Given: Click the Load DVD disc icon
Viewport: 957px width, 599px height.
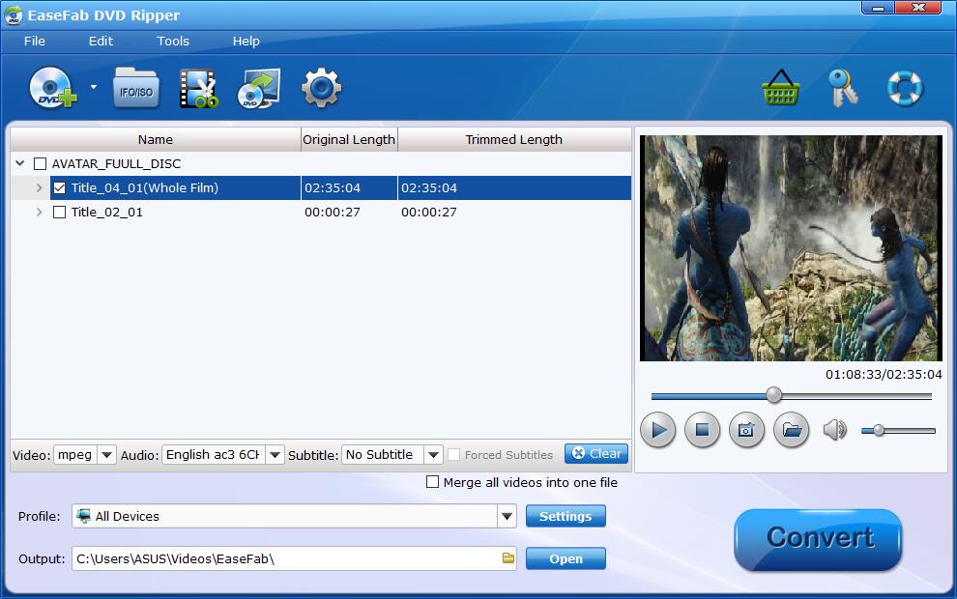Looking at the screenshot, I should click(51, 88).
